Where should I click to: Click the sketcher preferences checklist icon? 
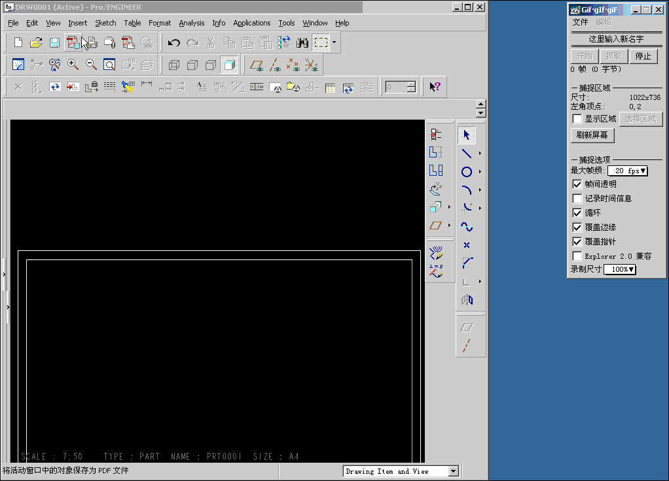point(435,135)
